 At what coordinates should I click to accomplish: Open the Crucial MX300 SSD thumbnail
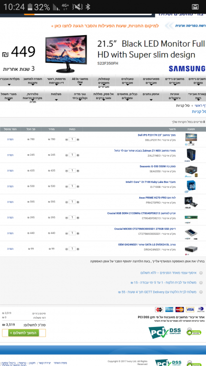(191, 233)
